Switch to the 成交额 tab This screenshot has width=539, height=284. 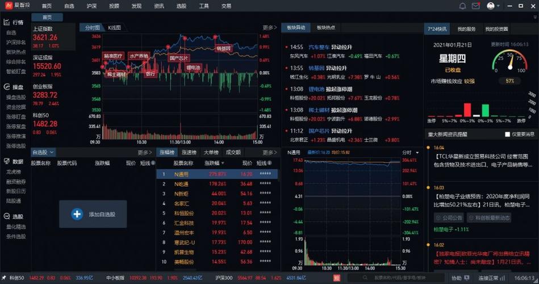click(x=233, y=152)
